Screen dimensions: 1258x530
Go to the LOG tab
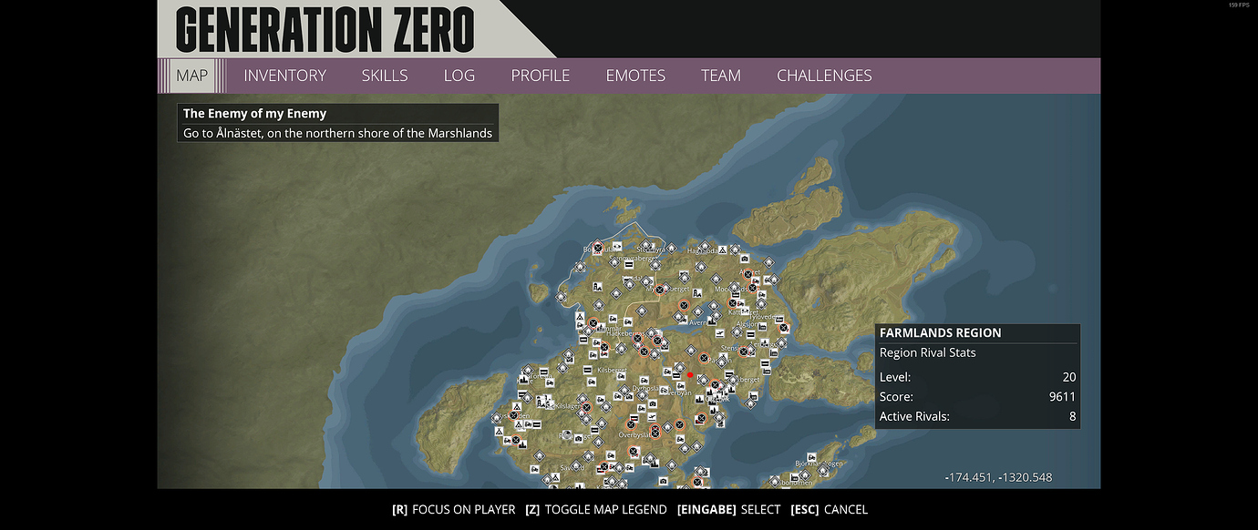[459, 76]
